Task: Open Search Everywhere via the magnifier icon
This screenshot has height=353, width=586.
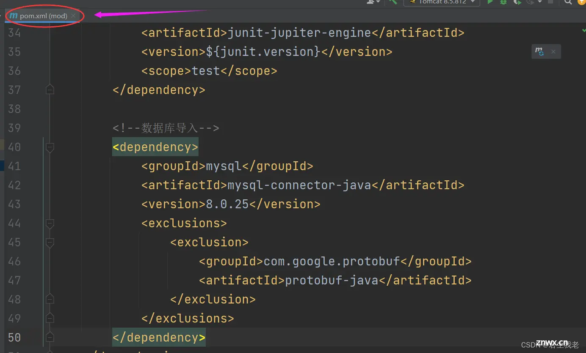Action: click(x=568, y=2)
